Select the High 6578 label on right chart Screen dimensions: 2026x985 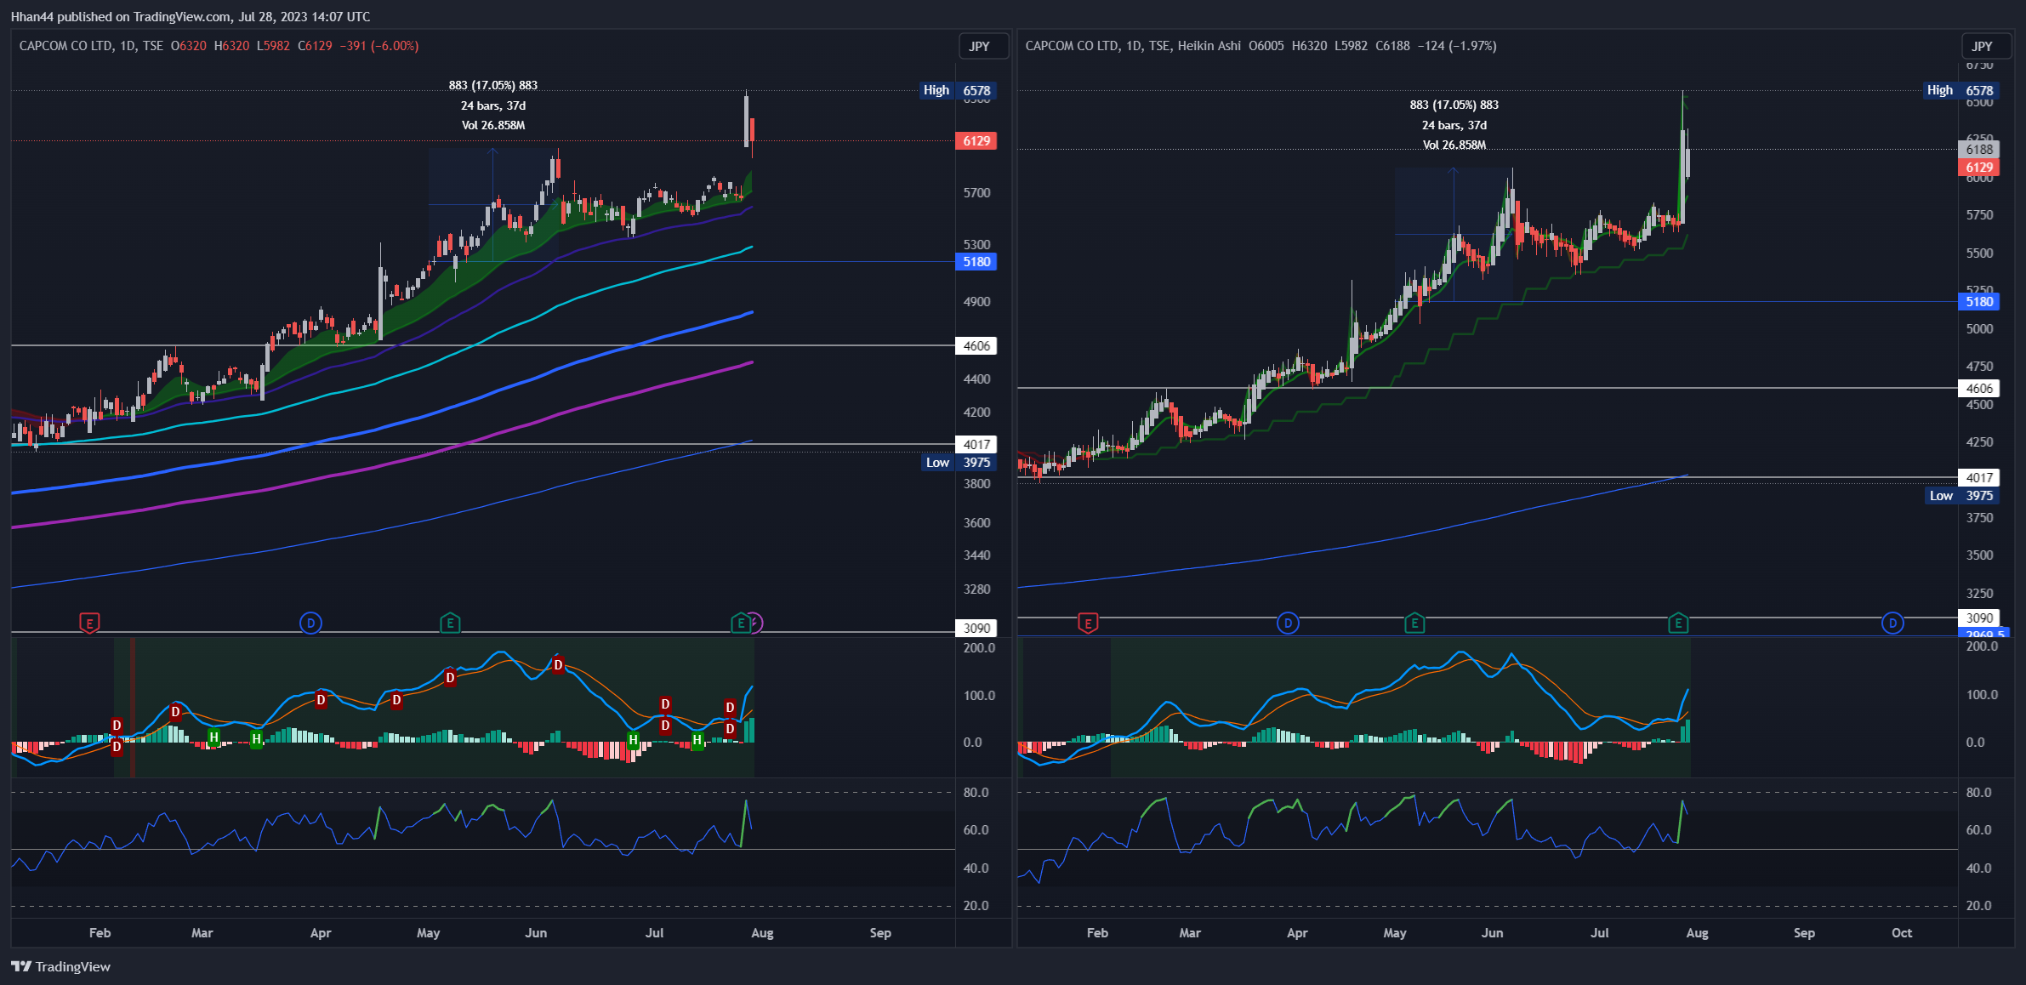1961,90
